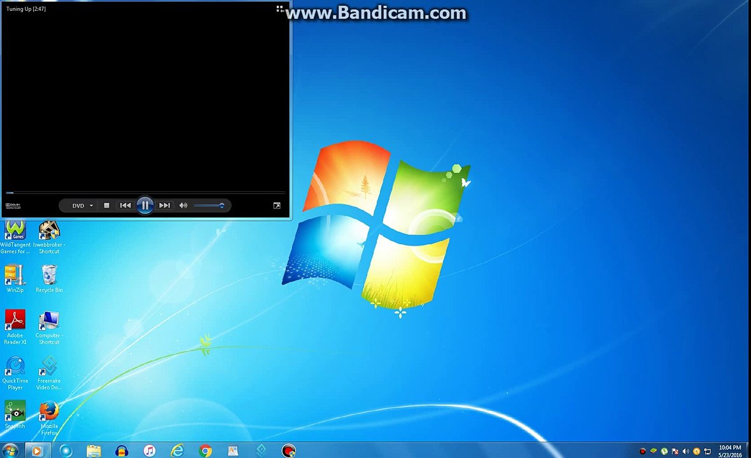Image resolution: width=751 pixels, height=458 pixels.
Task: Click the green Bandicam tray icon
Action: 653,451
